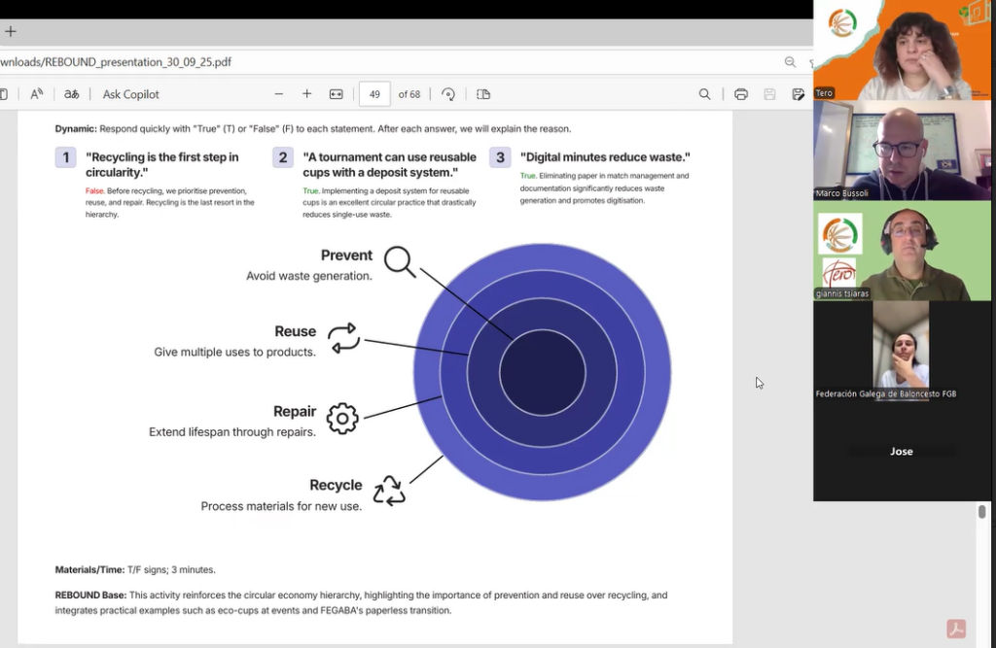Zoom in with the plus icon
The image size is (996, 648).
coord(307,94)
